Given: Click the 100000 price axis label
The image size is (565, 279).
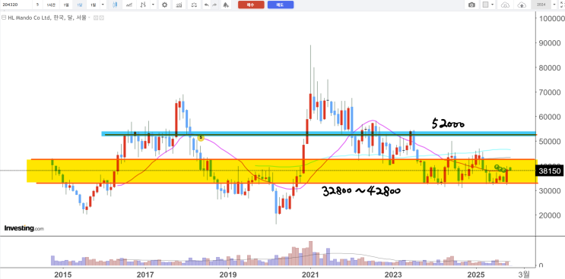Looking at the screenshot, I should (x=552, y=18).
